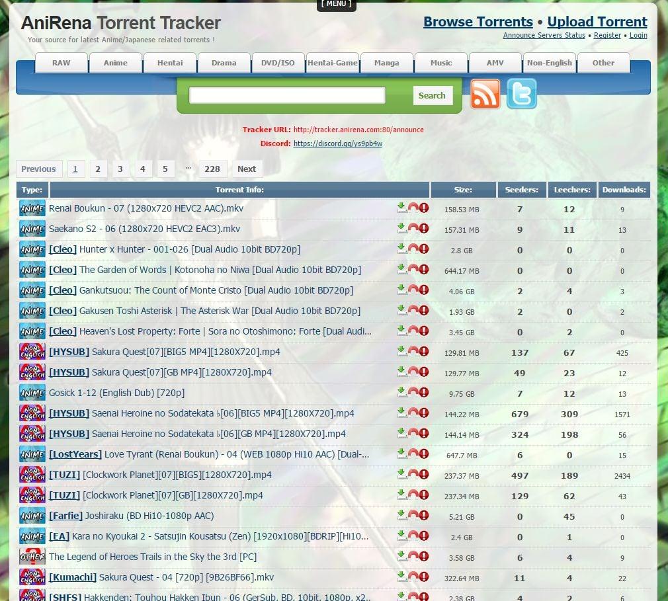Screen dimensions: 668x601
Task: Select the DVD/ISO category tab
Action: (x=278, y=63)
